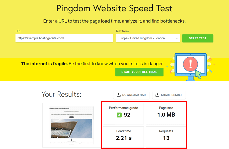Click the download icon on Download HAR
Image resolution: width=229 pixels, height=149 pixels.
(119, 95)
